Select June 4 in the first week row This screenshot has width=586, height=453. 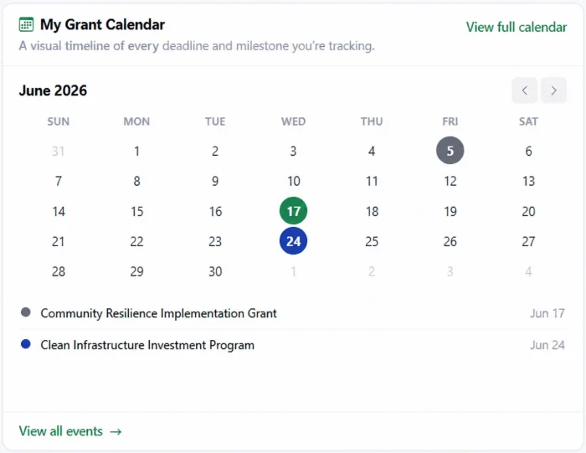(372, 151)
